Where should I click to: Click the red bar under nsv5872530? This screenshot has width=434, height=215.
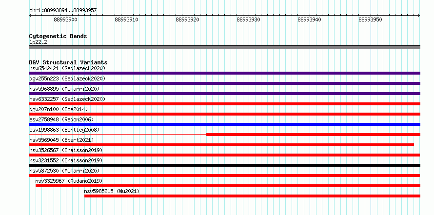coord(224,176)
